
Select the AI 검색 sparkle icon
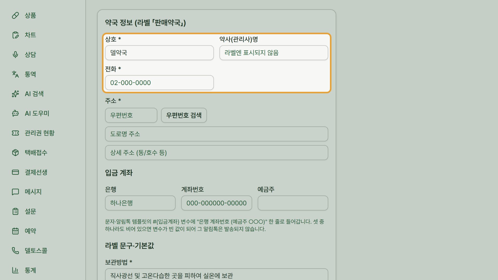15,94
